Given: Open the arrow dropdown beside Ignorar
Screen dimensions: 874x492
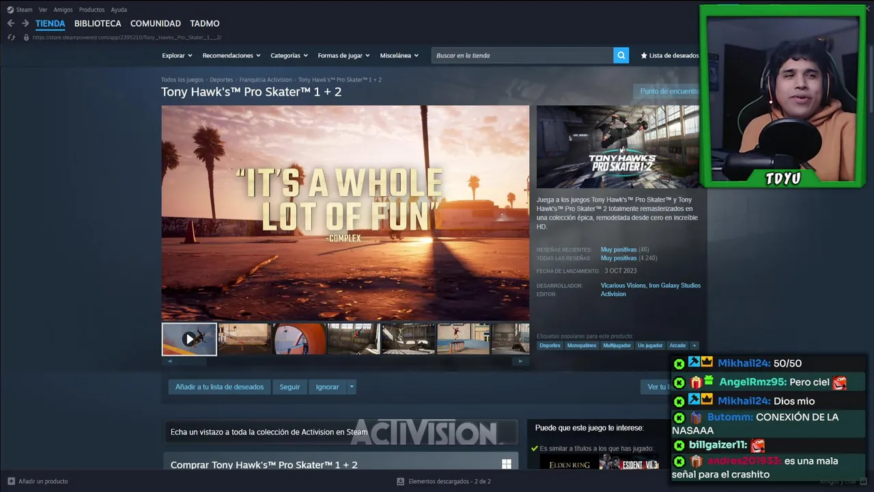Looking at the screenshot, I should click(352, 387).
